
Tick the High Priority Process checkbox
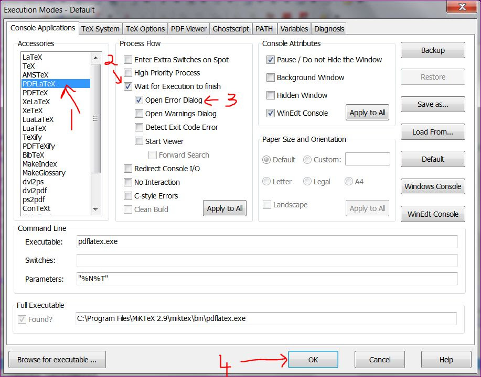pyautogui.click(x=128, y=73)
